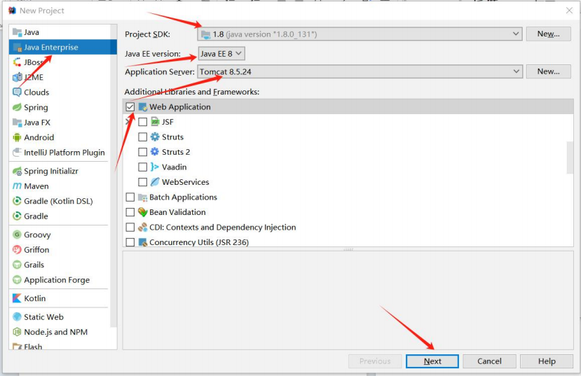Select Java Enterprise in the project list
The width and height of the screenshot is (581, 376).
62,48
